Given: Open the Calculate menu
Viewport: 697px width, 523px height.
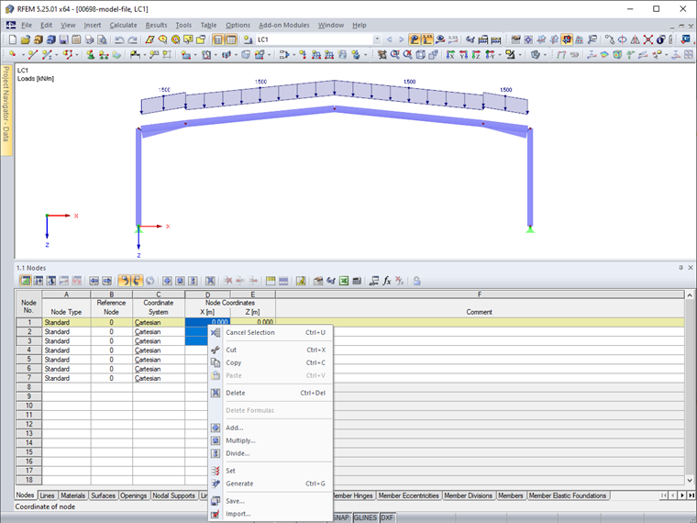Looking at the screenshot, I should [123, 26].
